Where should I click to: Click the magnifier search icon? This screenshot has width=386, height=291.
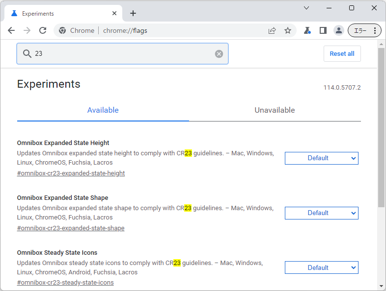coord(27,53)
